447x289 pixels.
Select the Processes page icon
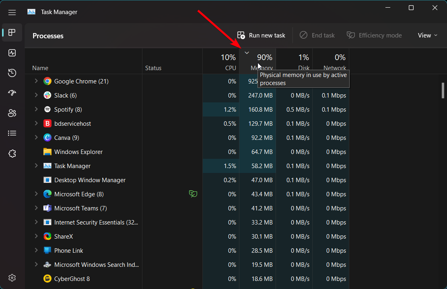pos(12,33)
